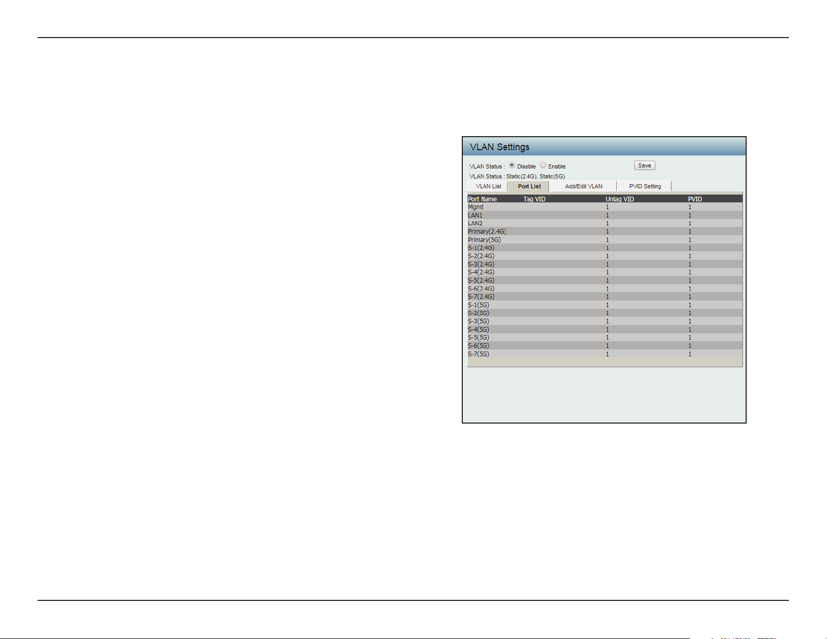Select the LAN1 port row

coord(605,215)
